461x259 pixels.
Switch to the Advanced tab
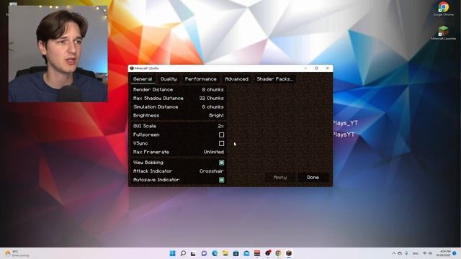pyautogui.click(x=237, y=79)
